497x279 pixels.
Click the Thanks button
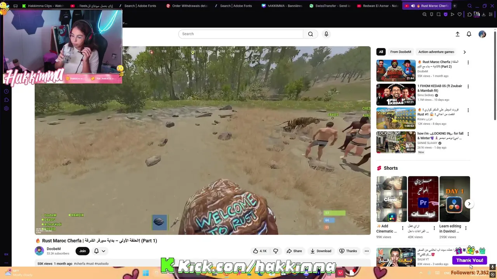click(348, 251)
